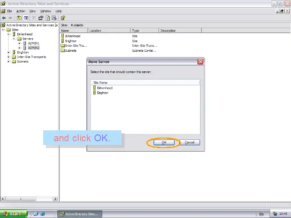The image size is (291, 218).
Task: Click the Back arrow toolbar icon
Action: (4, 18)
